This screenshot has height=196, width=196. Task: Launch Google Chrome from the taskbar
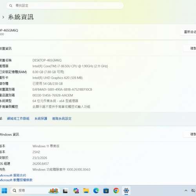(x=116, y=191)
